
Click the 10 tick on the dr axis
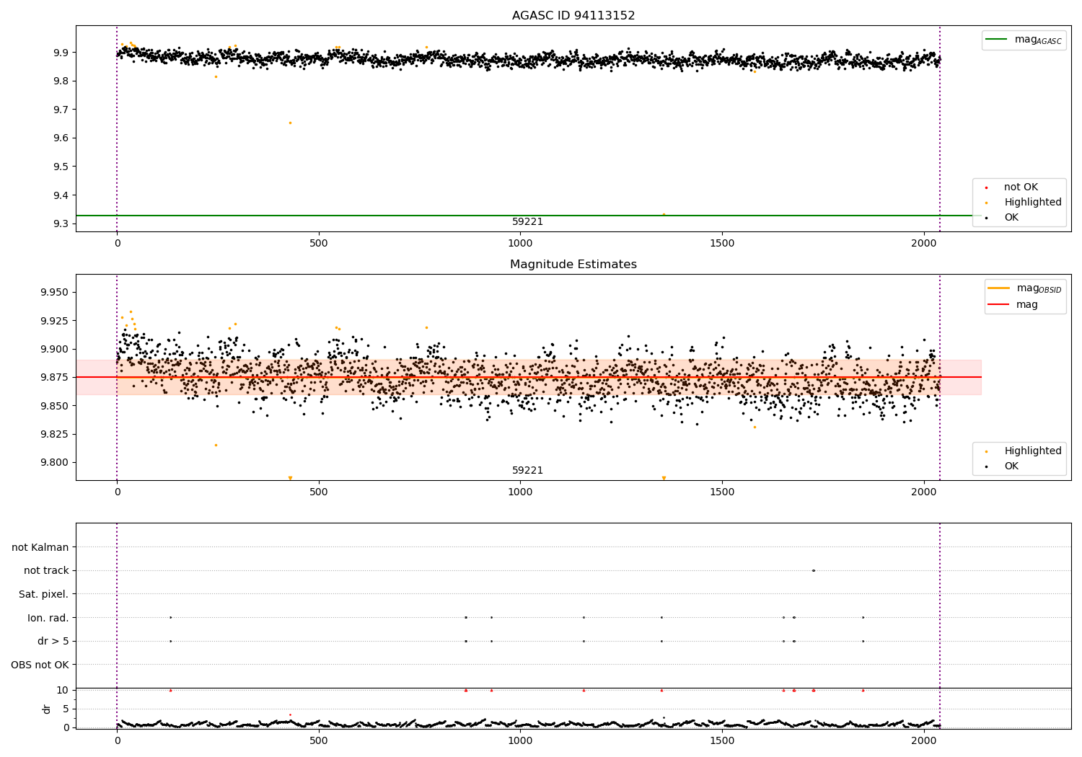[63, 690]
